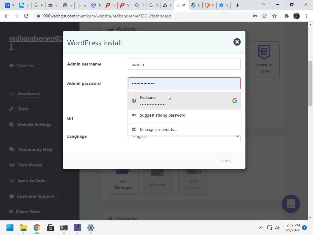Viewport: 313px width, 235px height.
Task: Click the address bar URL
Action: pos(107,16)
